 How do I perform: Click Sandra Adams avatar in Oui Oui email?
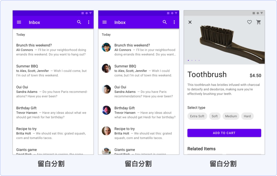(x=106, y=89)
